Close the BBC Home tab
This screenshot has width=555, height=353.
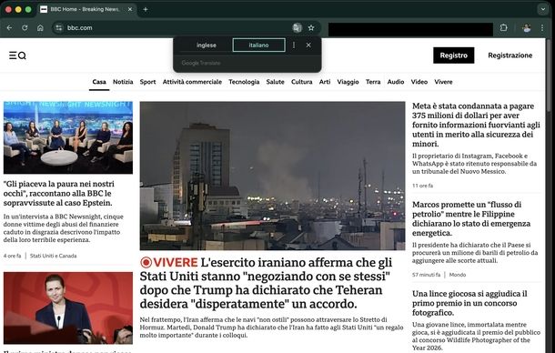pyautogui.click(x=130, y=10)
